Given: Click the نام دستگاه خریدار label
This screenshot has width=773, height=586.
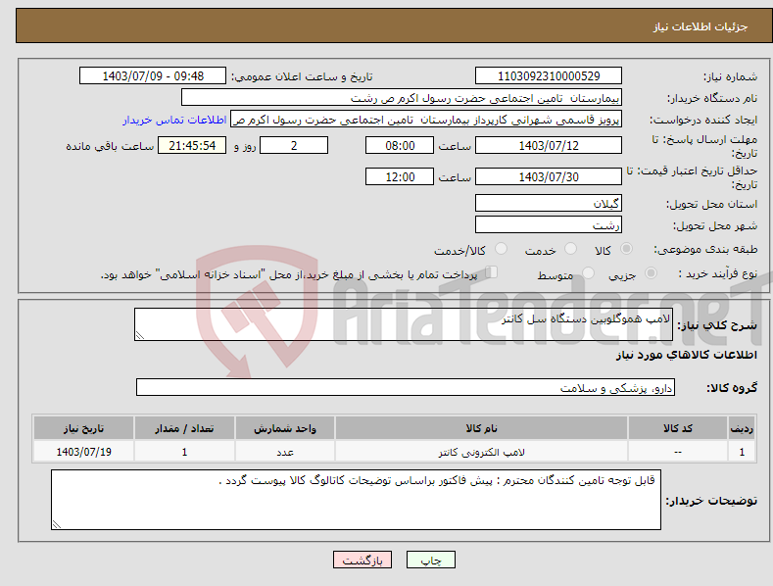Looking at the screenshot, I should [x=712, y=98].
